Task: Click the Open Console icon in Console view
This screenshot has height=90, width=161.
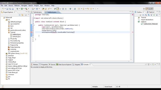Action: tap(153, 64)
